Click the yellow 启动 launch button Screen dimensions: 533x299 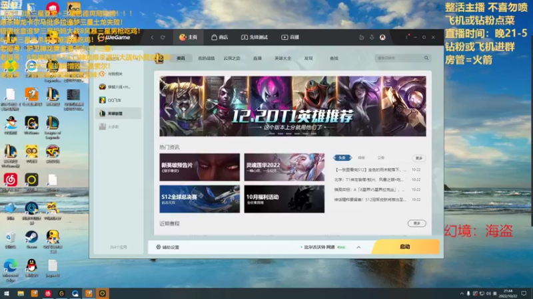(x=406, y=247)
